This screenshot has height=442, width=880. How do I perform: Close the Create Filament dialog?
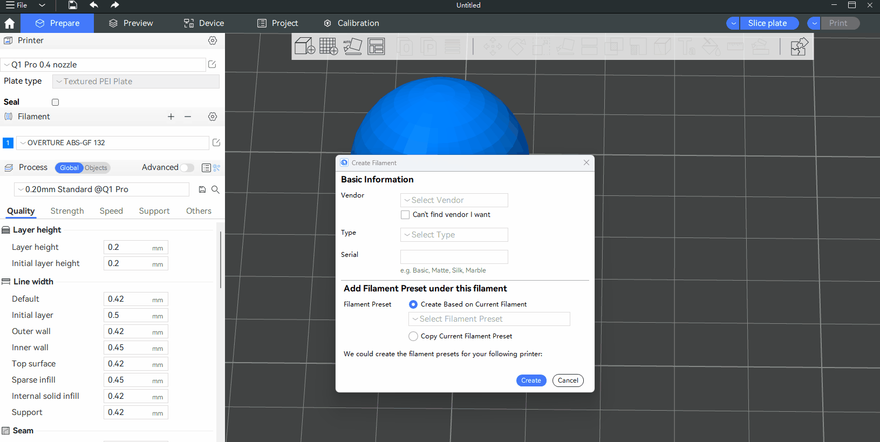tap(586, 162)
